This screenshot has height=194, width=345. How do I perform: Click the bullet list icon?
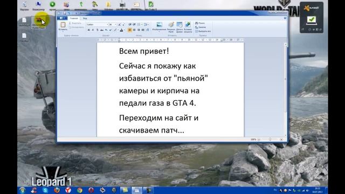[x=139, y=24]
